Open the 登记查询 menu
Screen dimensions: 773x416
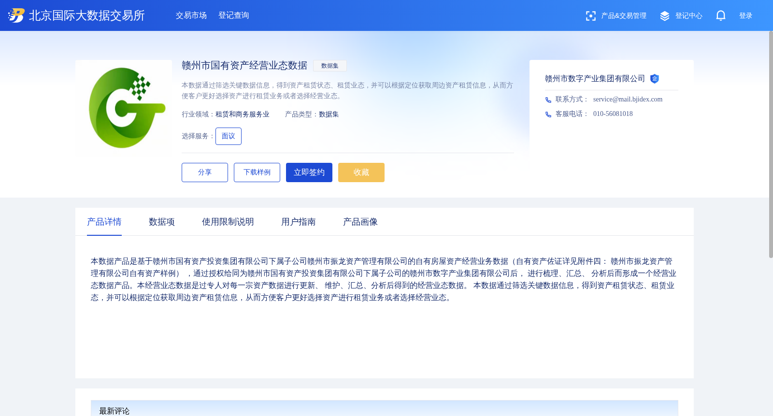234,15
